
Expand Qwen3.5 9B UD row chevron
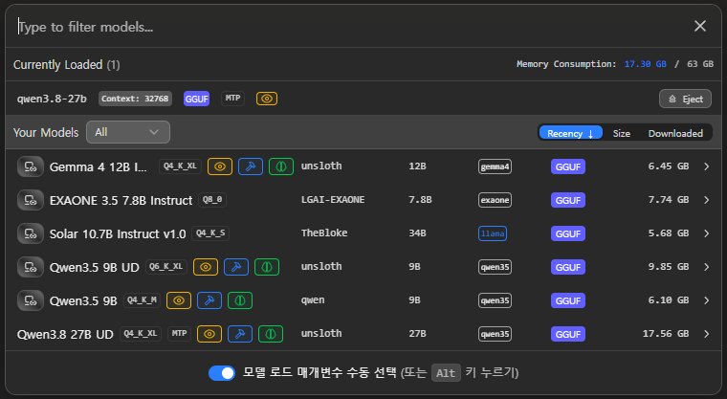tap(706, 267)
